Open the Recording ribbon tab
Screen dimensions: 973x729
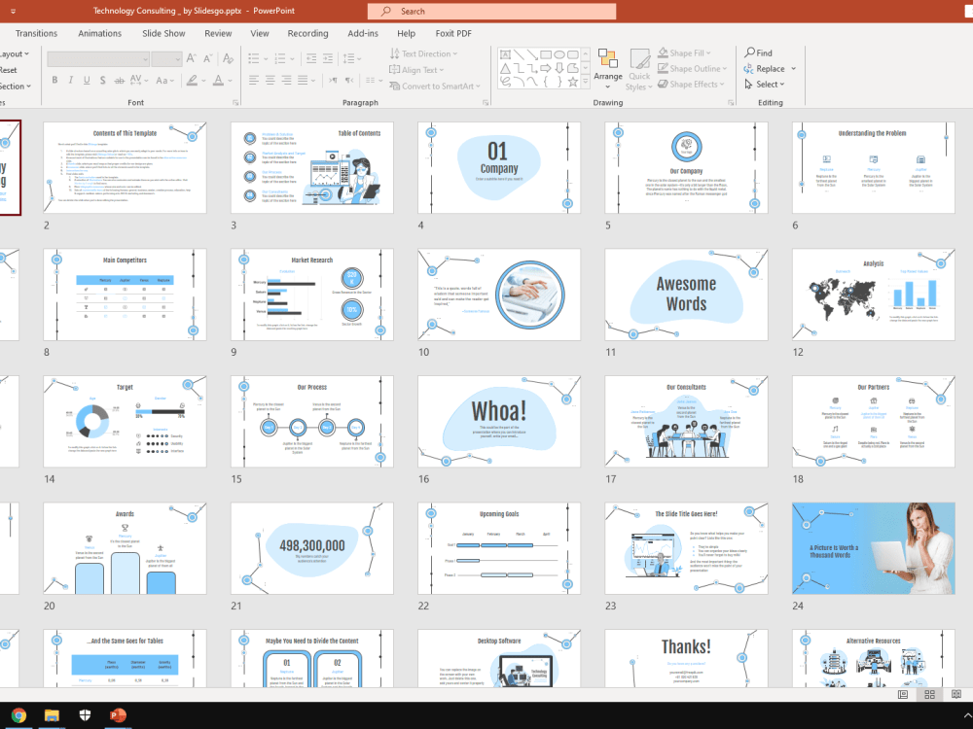click(307, 32)
